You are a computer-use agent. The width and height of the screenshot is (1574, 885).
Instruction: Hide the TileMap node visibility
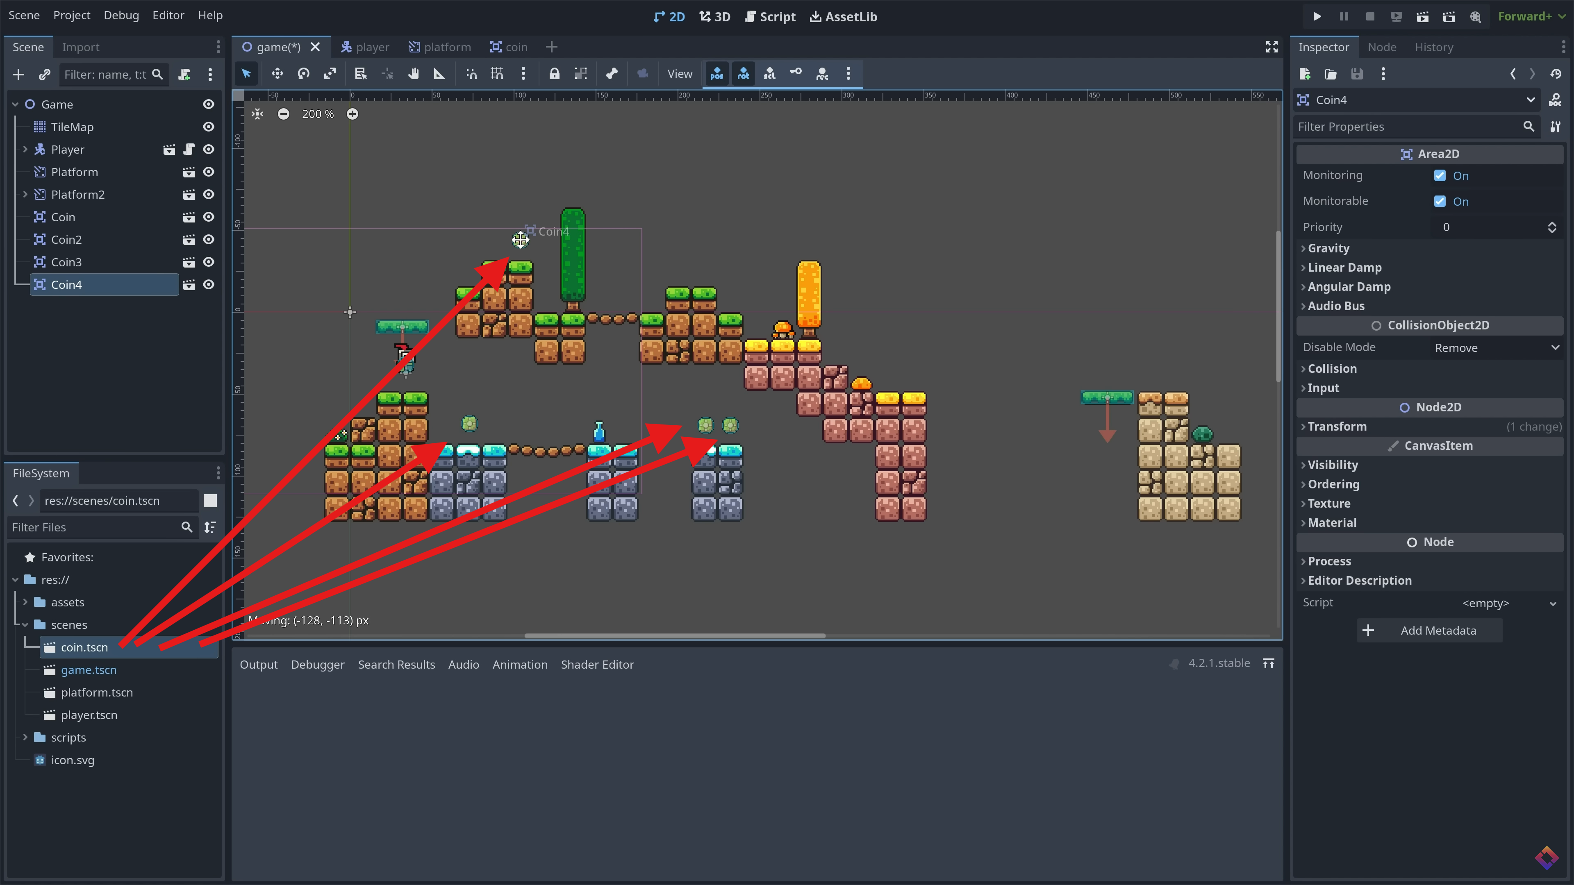(x=208, y=127)
